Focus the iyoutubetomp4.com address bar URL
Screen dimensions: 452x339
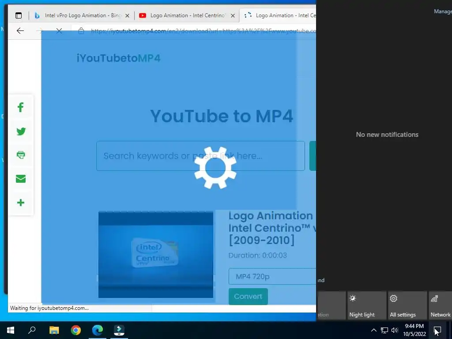203,31
